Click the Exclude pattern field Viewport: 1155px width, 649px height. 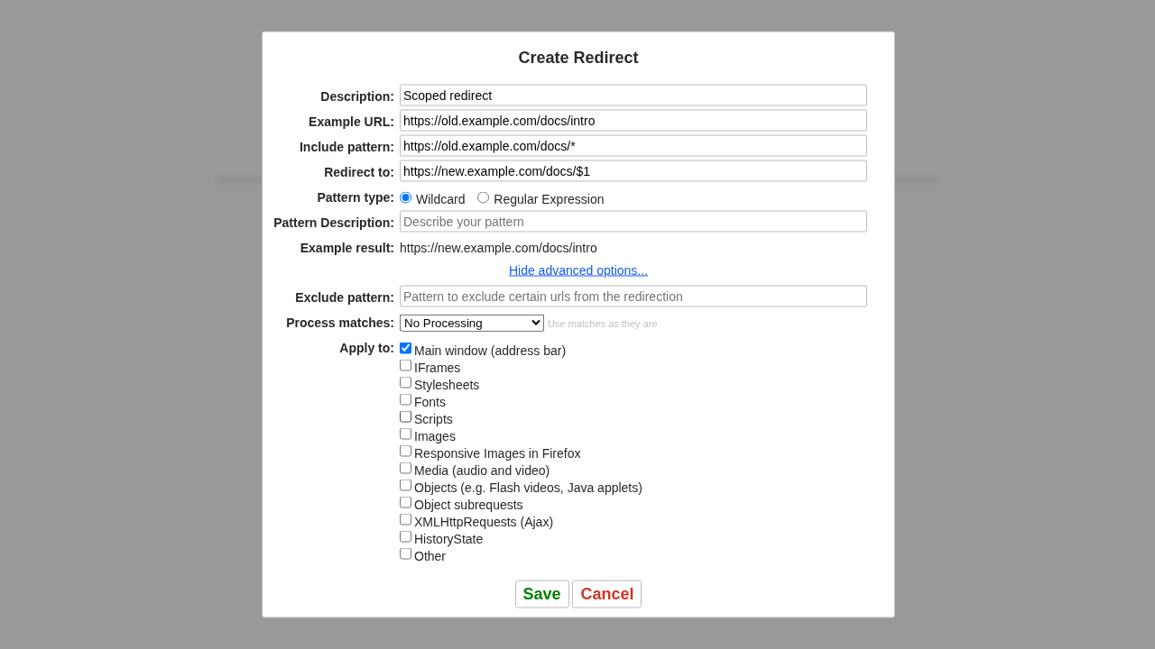tap(633, 297)
